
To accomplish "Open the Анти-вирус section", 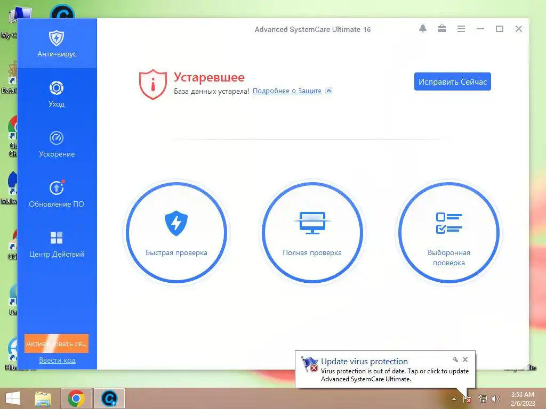I will (x=57, y=43).
